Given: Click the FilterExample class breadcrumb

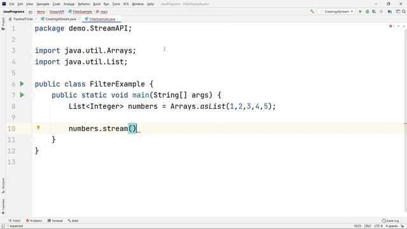Looking at the screenshot, I should [80, 11].
